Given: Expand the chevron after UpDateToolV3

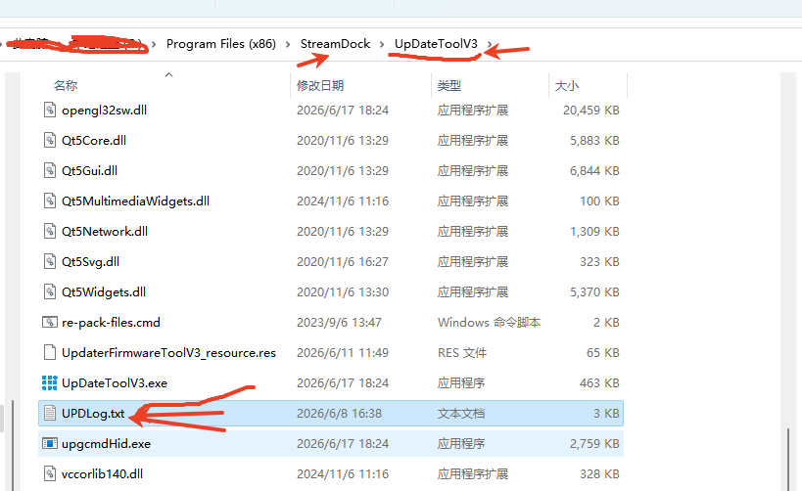Looking at the screenshot, I should 490,44.
